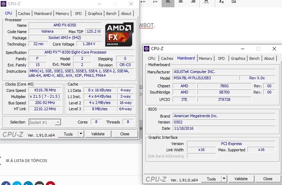This screenshot has width=282, height=185.
Task: Click the Level 3 cache value 8 MBytes
Action: pos(100,109)
